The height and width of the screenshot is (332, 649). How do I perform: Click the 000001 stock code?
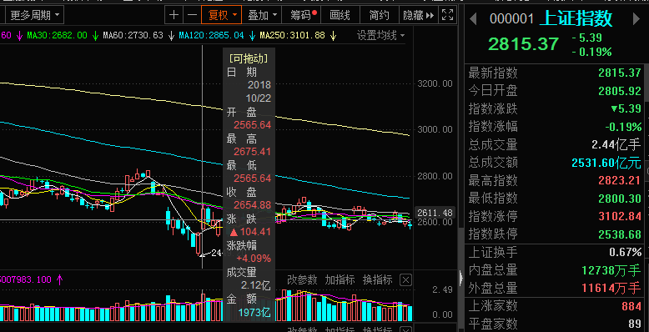[x=512, y=19]
